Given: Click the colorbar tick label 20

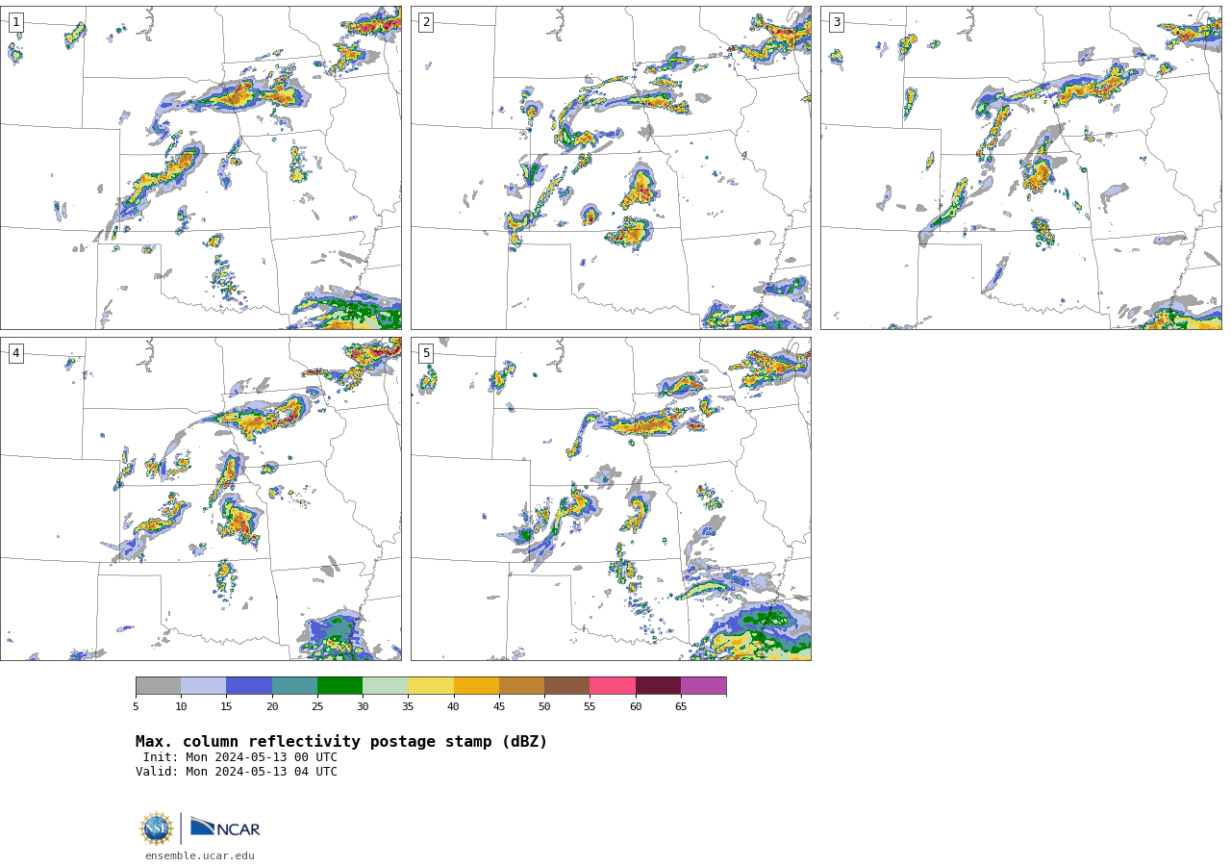Looking at the screenshot, I should pos(272,707).
